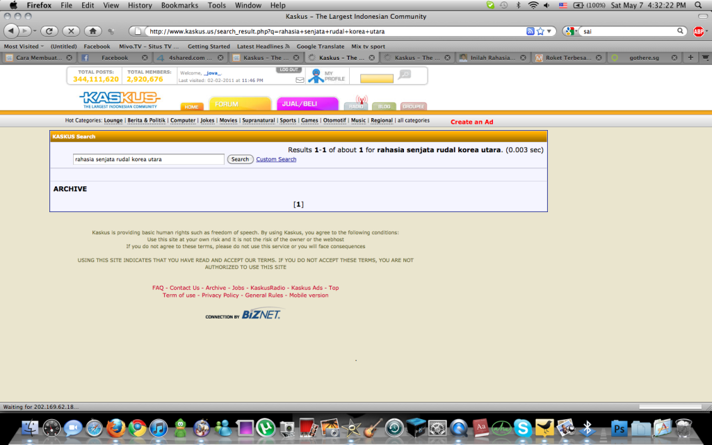Switch to the Inilah Rahasia tab
712x445 pixels.
point(493,58)
